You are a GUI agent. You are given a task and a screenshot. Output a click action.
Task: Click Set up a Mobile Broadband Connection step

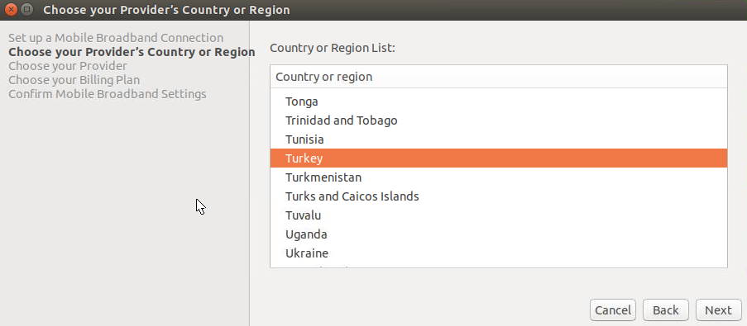[116, 37]
